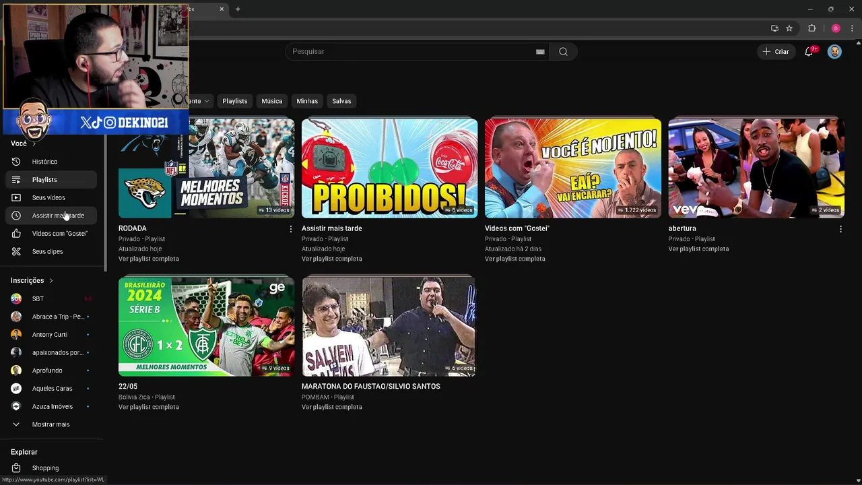Screen dimensions: 862x485
Task: Open Ver playlist completa under abertura
Action: point(698,249)
